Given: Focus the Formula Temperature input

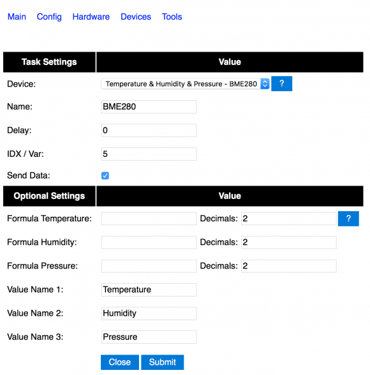Looking at the screenshot, I should click(x=149, y=219).
